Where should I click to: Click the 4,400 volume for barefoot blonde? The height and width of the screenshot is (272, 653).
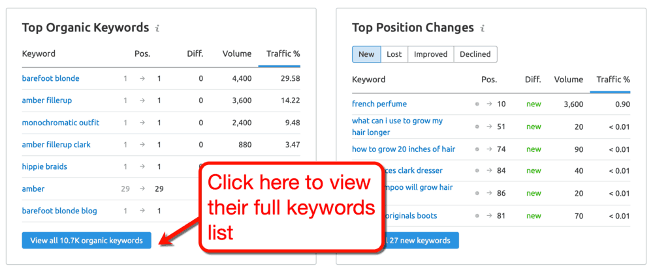click(x=242, y=78)
